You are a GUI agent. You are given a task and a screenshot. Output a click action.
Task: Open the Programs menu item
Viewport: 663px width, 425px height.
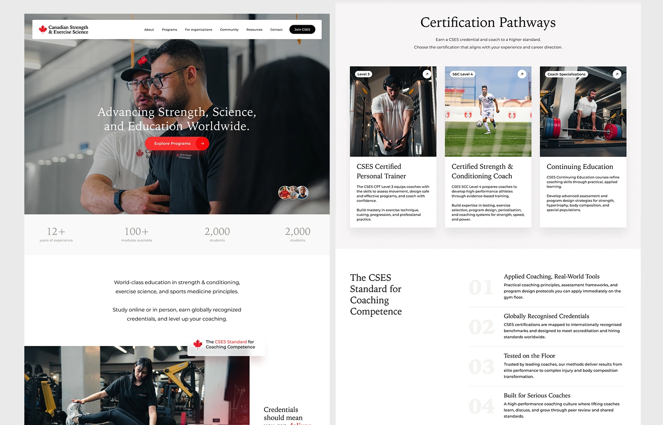169,30
